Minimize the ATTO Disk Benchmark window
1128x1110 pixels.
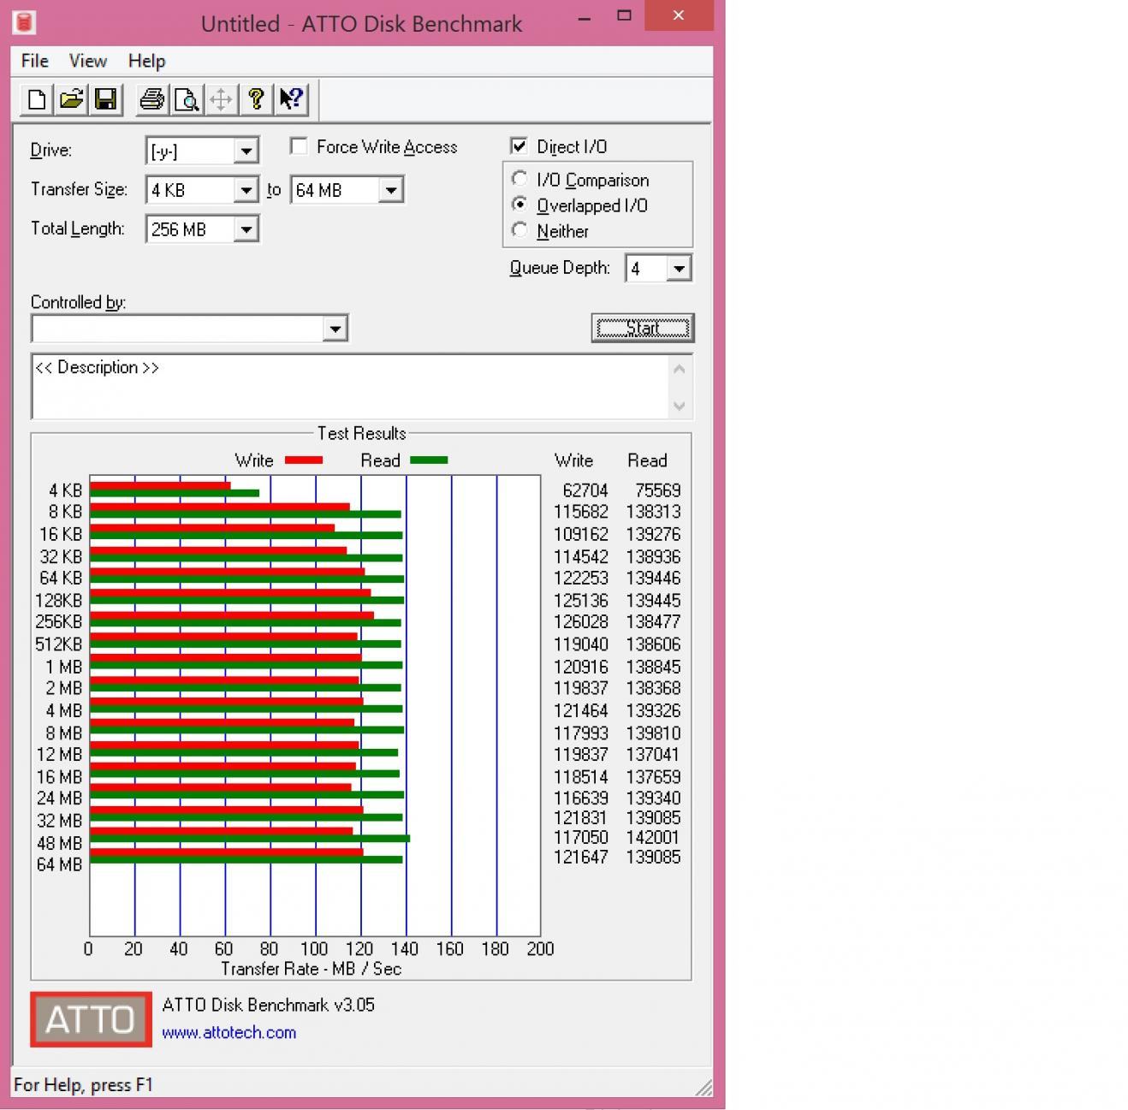pos(585,16)
